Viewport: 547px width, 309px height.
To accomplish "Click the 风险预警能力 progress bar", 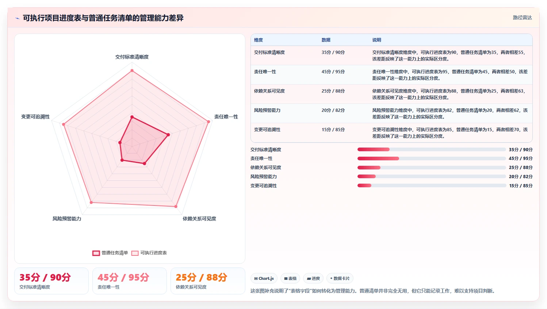I will pyautogui.click(x=432, y=176).
